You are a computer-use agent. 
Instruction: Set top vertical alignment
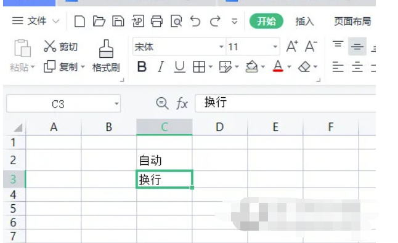[338, 44]
